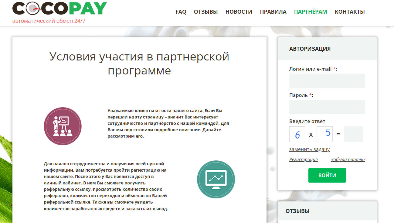394x223 pixels.
Task: Click the presentation training round icon
Action: pos(63,126)
